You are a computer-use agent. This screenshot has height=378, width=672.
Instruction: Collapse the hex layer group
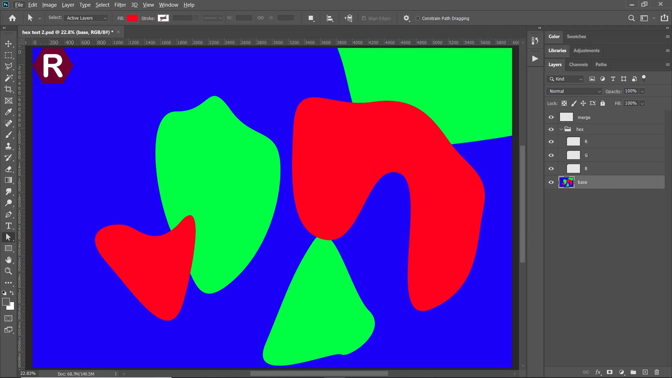561,129
